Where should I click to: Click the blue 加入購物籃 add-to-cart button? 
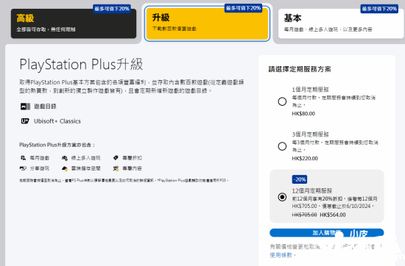[x=326, y=233]
